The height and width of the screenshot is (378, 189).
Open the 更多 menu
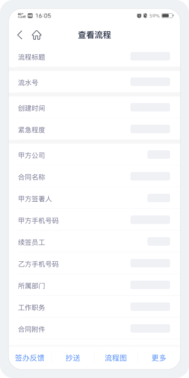[x=159, y=358]
